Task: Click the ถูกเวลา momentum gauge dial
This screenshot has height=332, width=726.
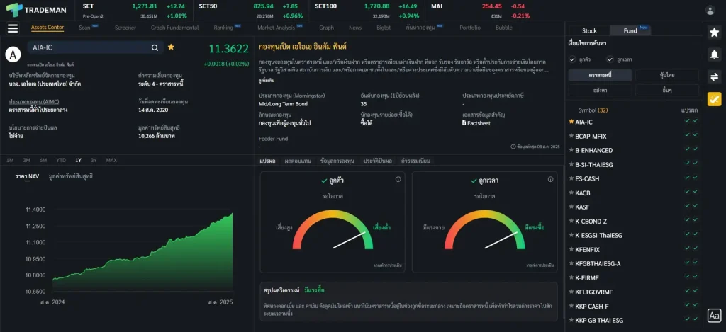Action: pyautogui.click(x=484, y=230)
